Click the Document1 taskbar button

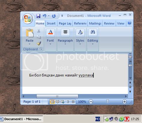(22, 119)
